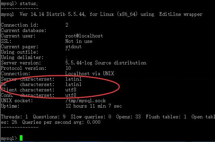215x142 pixels.
Task: Click the uptime "12 hours 11 min 7 sec"
Action: 93,106
